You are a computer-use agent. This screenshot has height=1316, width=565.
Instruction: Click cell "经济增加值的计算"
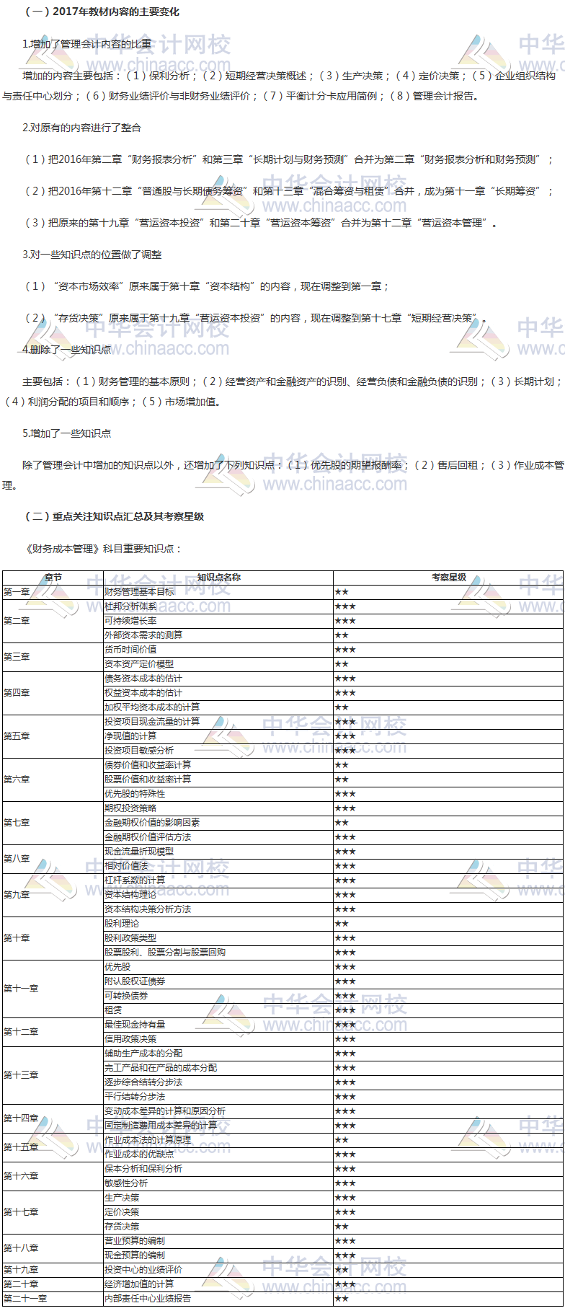[218, 1284]
